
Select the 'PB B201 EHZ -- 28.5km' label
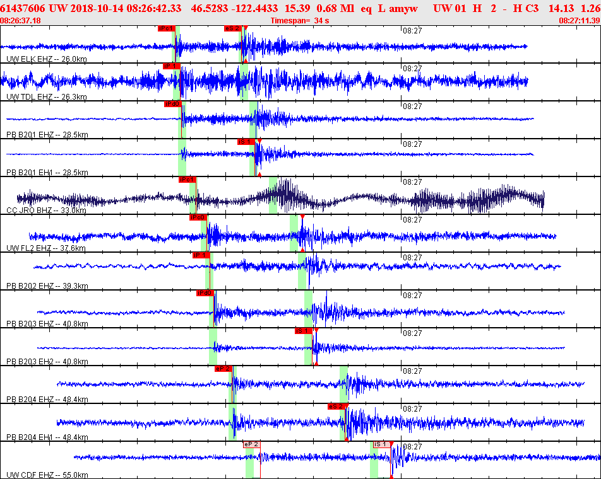[x=47, y=135]
